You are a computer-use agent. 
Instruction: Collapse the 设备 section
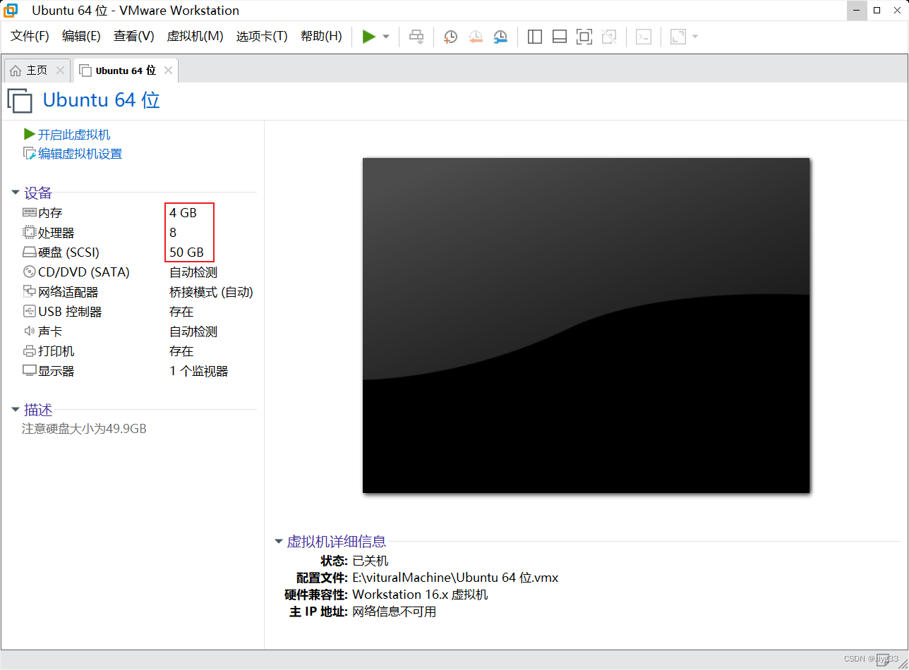[x=16, y=193]
